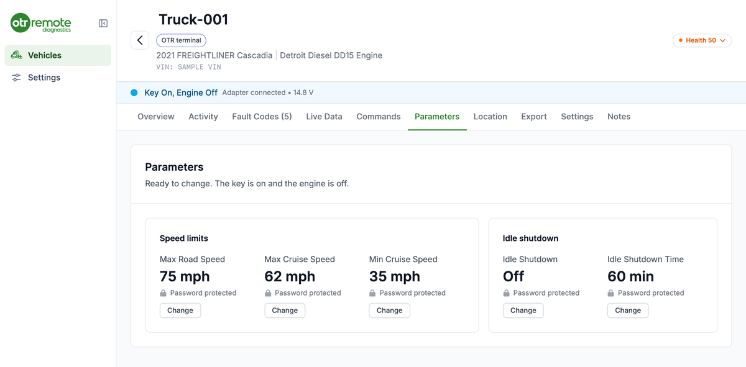Click the Key On, Engine Off status text
746x367 pixels.
pos(181,93)
